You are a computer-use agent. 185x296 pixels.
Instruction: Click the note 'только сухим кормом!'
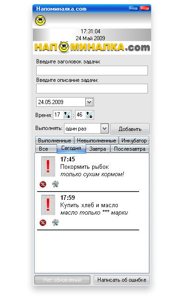(92, 174)
